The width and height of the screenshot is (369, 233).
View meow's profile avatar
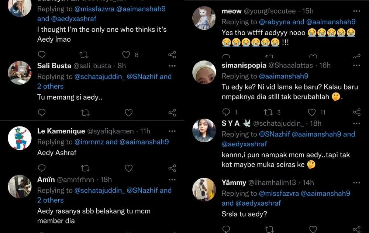(x=204, y=18)
